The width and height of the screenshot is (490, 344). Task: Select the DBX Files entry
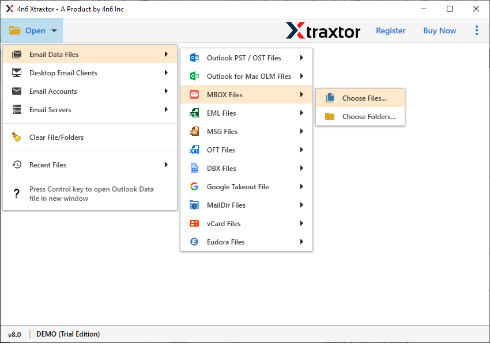tap(231, 168)
